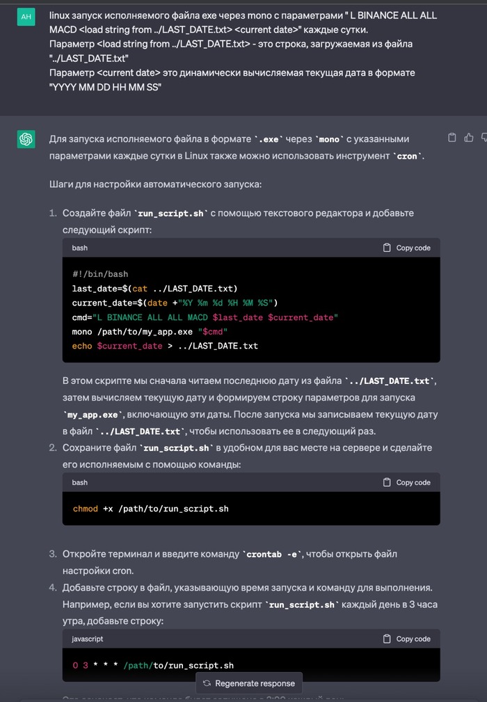Click clipboard icon above the chmod command

click(388, 482)
